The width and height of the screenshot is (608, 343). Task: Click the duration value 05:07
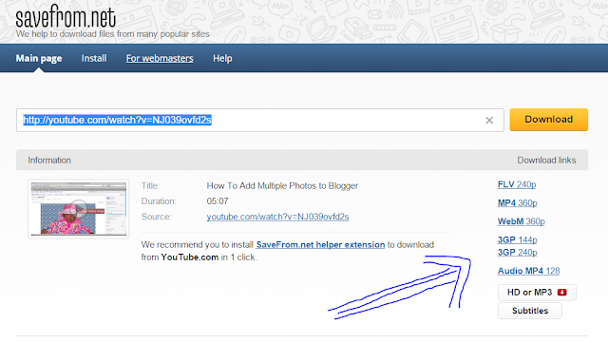click(x=218, y=201)
